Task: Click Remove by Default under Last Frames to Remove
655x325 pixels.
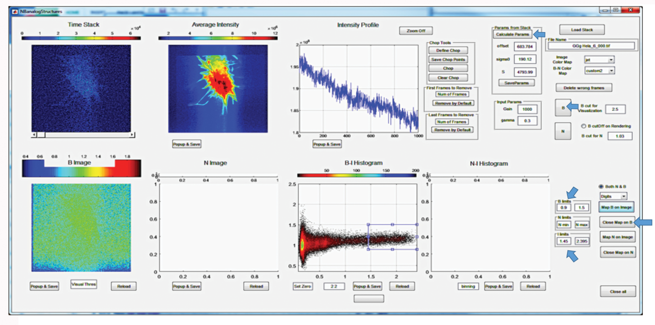Action: click(x=452, y=130)
